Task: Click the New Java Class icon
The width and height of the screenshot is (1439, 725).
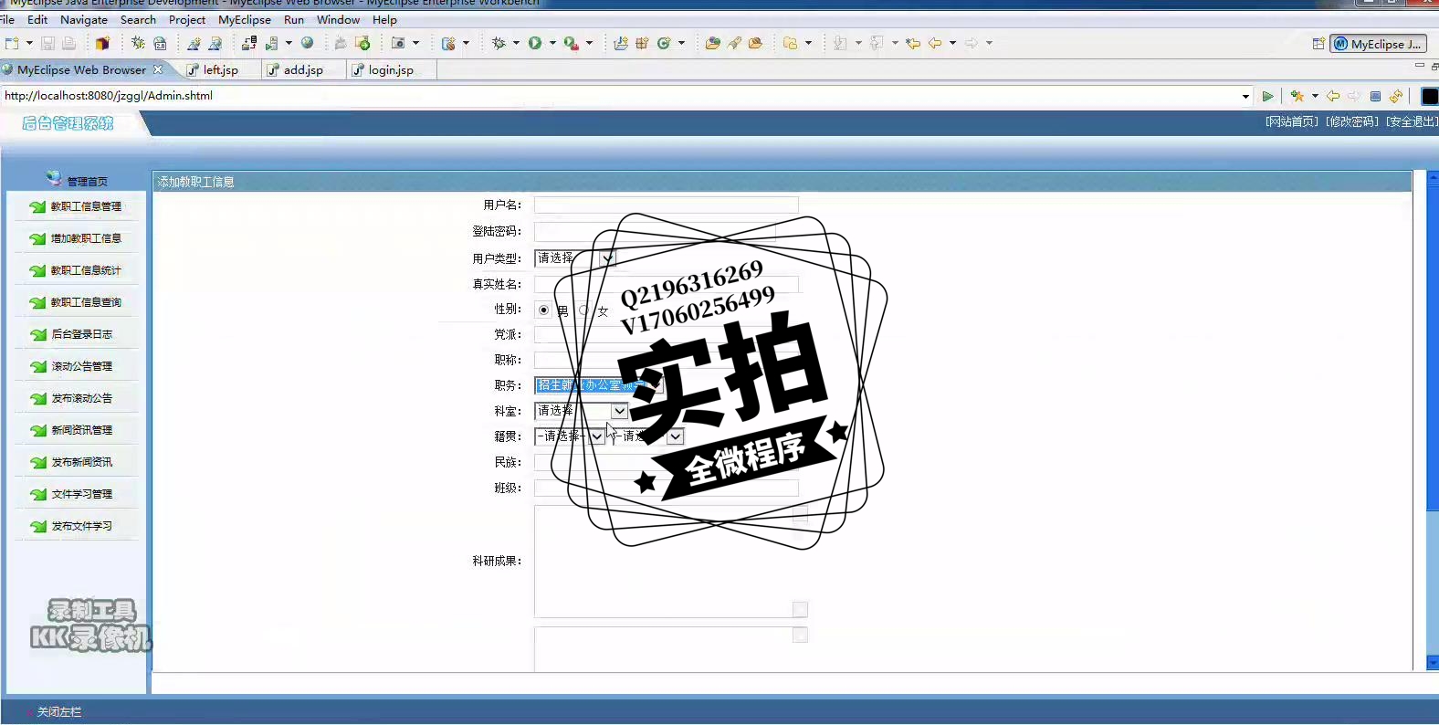Action: [664, 43]
